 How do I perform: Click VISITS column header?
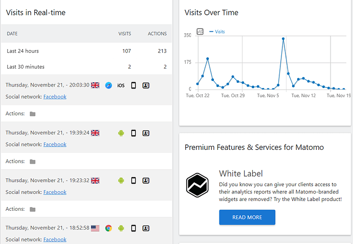(125, 34)
